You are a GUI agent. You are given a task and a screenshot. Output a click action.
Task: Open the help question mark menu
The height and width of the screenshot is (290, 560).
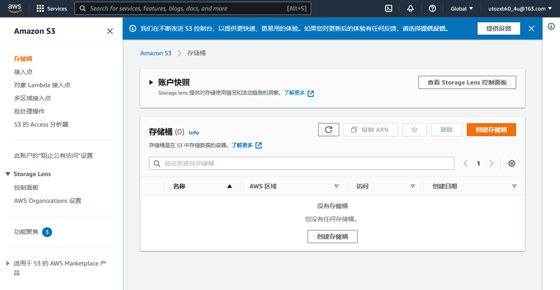tap(432, 8)
